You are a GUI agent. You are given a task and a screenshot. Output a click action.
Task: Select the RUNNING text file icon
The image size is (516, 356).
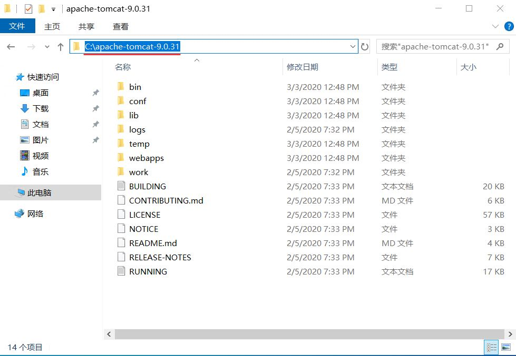[x=121, y=271]
